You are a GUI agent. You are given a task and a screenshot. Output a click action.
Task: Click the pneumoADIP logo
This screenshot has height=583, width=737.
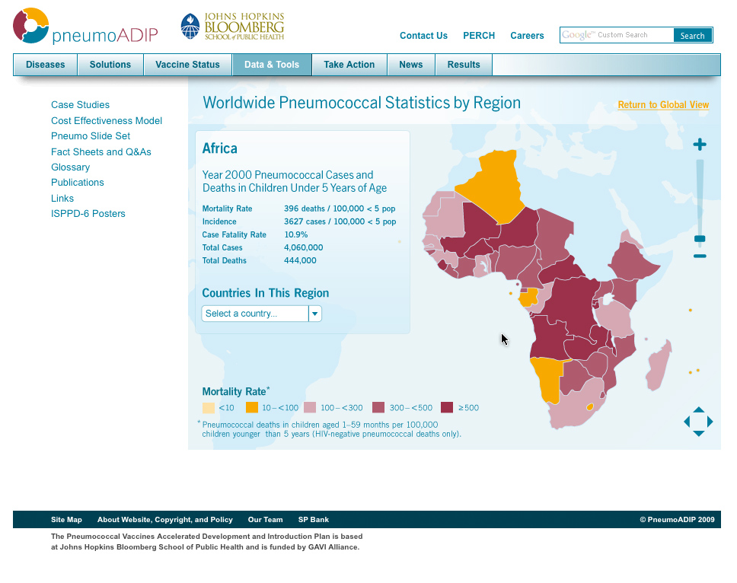pyautogui.click(x=85, y=27)
